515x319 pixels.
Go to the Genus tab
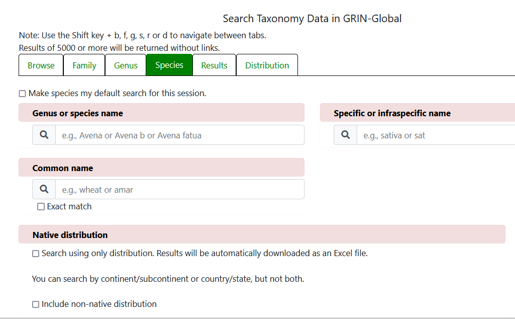126,65
